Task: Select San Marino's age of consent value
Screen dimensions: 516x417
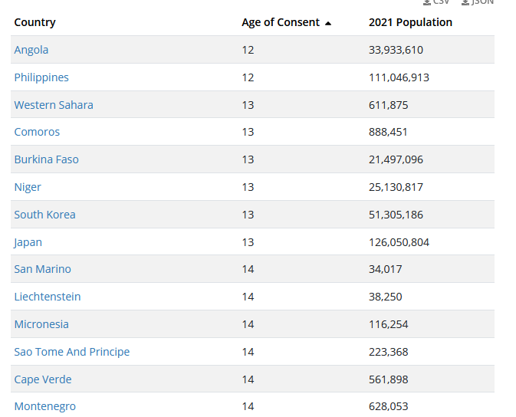Action: pos(248,269)
